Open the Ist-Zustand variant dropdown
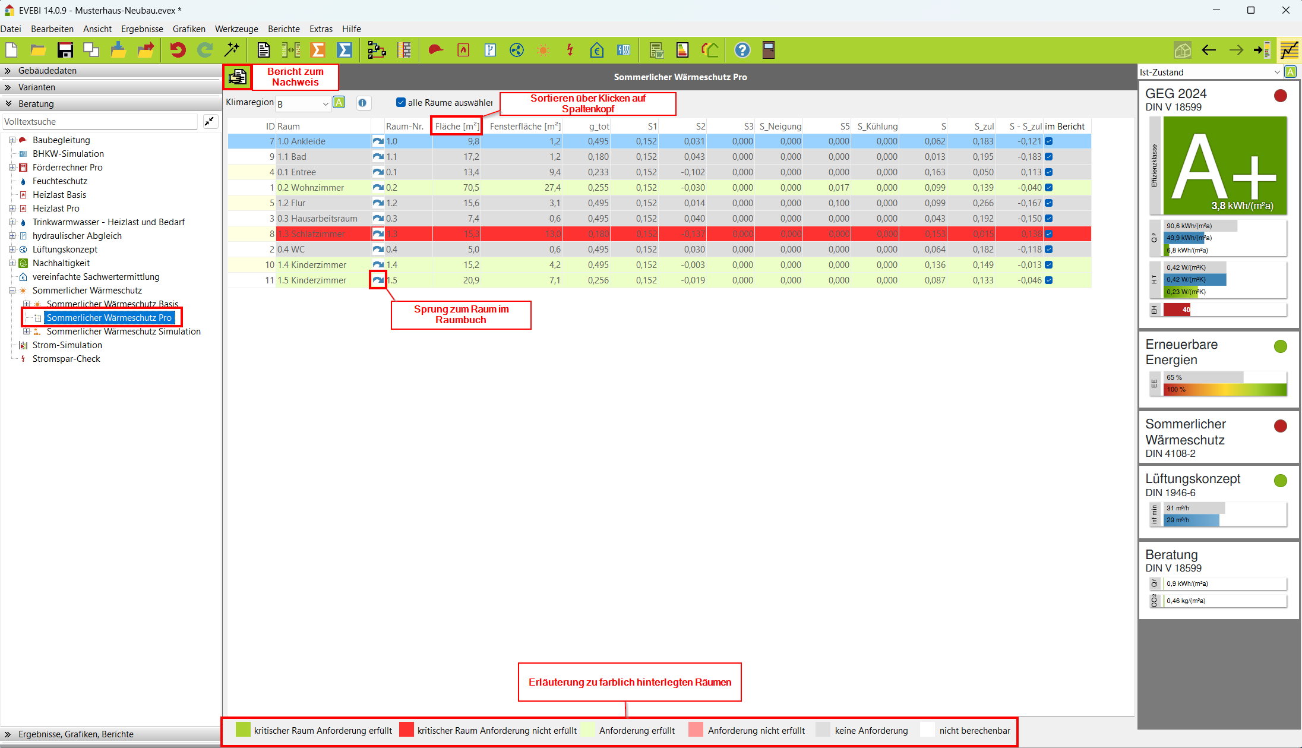Screen dimensions: 1302x748 [1276, 72]
